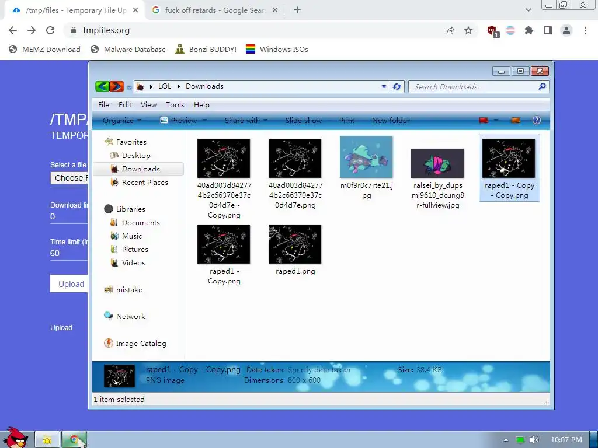Click the Upload button on tmpfiles page
Viewport: 598px width, 448px height.
69,284
